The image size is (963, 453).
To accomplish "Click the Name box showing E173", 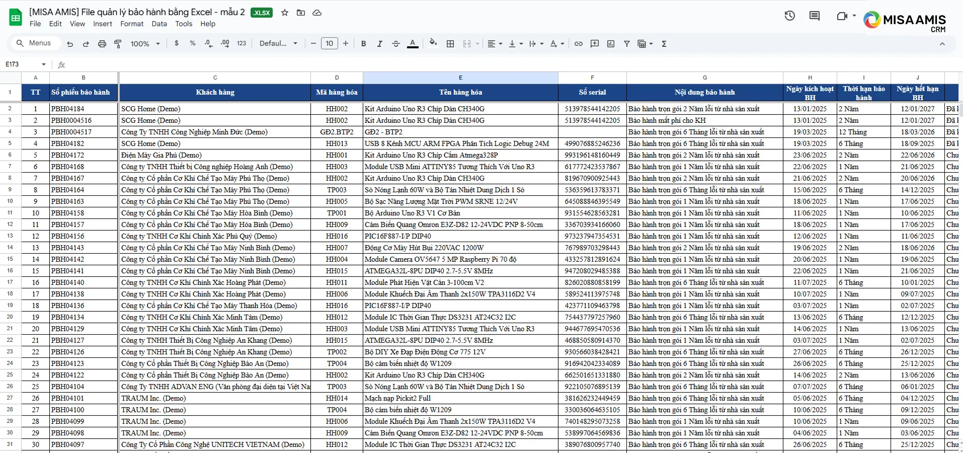I will (x=20, y=64).
